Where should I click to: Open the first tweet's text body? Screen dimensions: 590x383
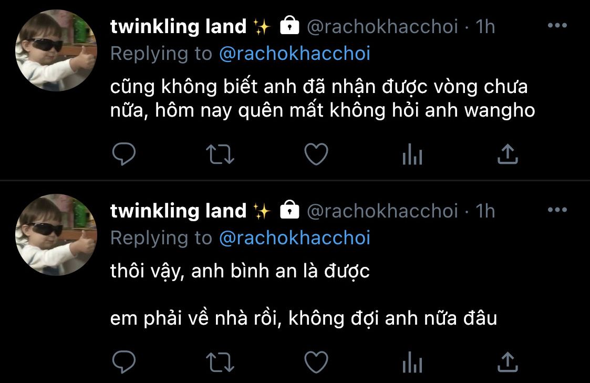pos(323,99)
